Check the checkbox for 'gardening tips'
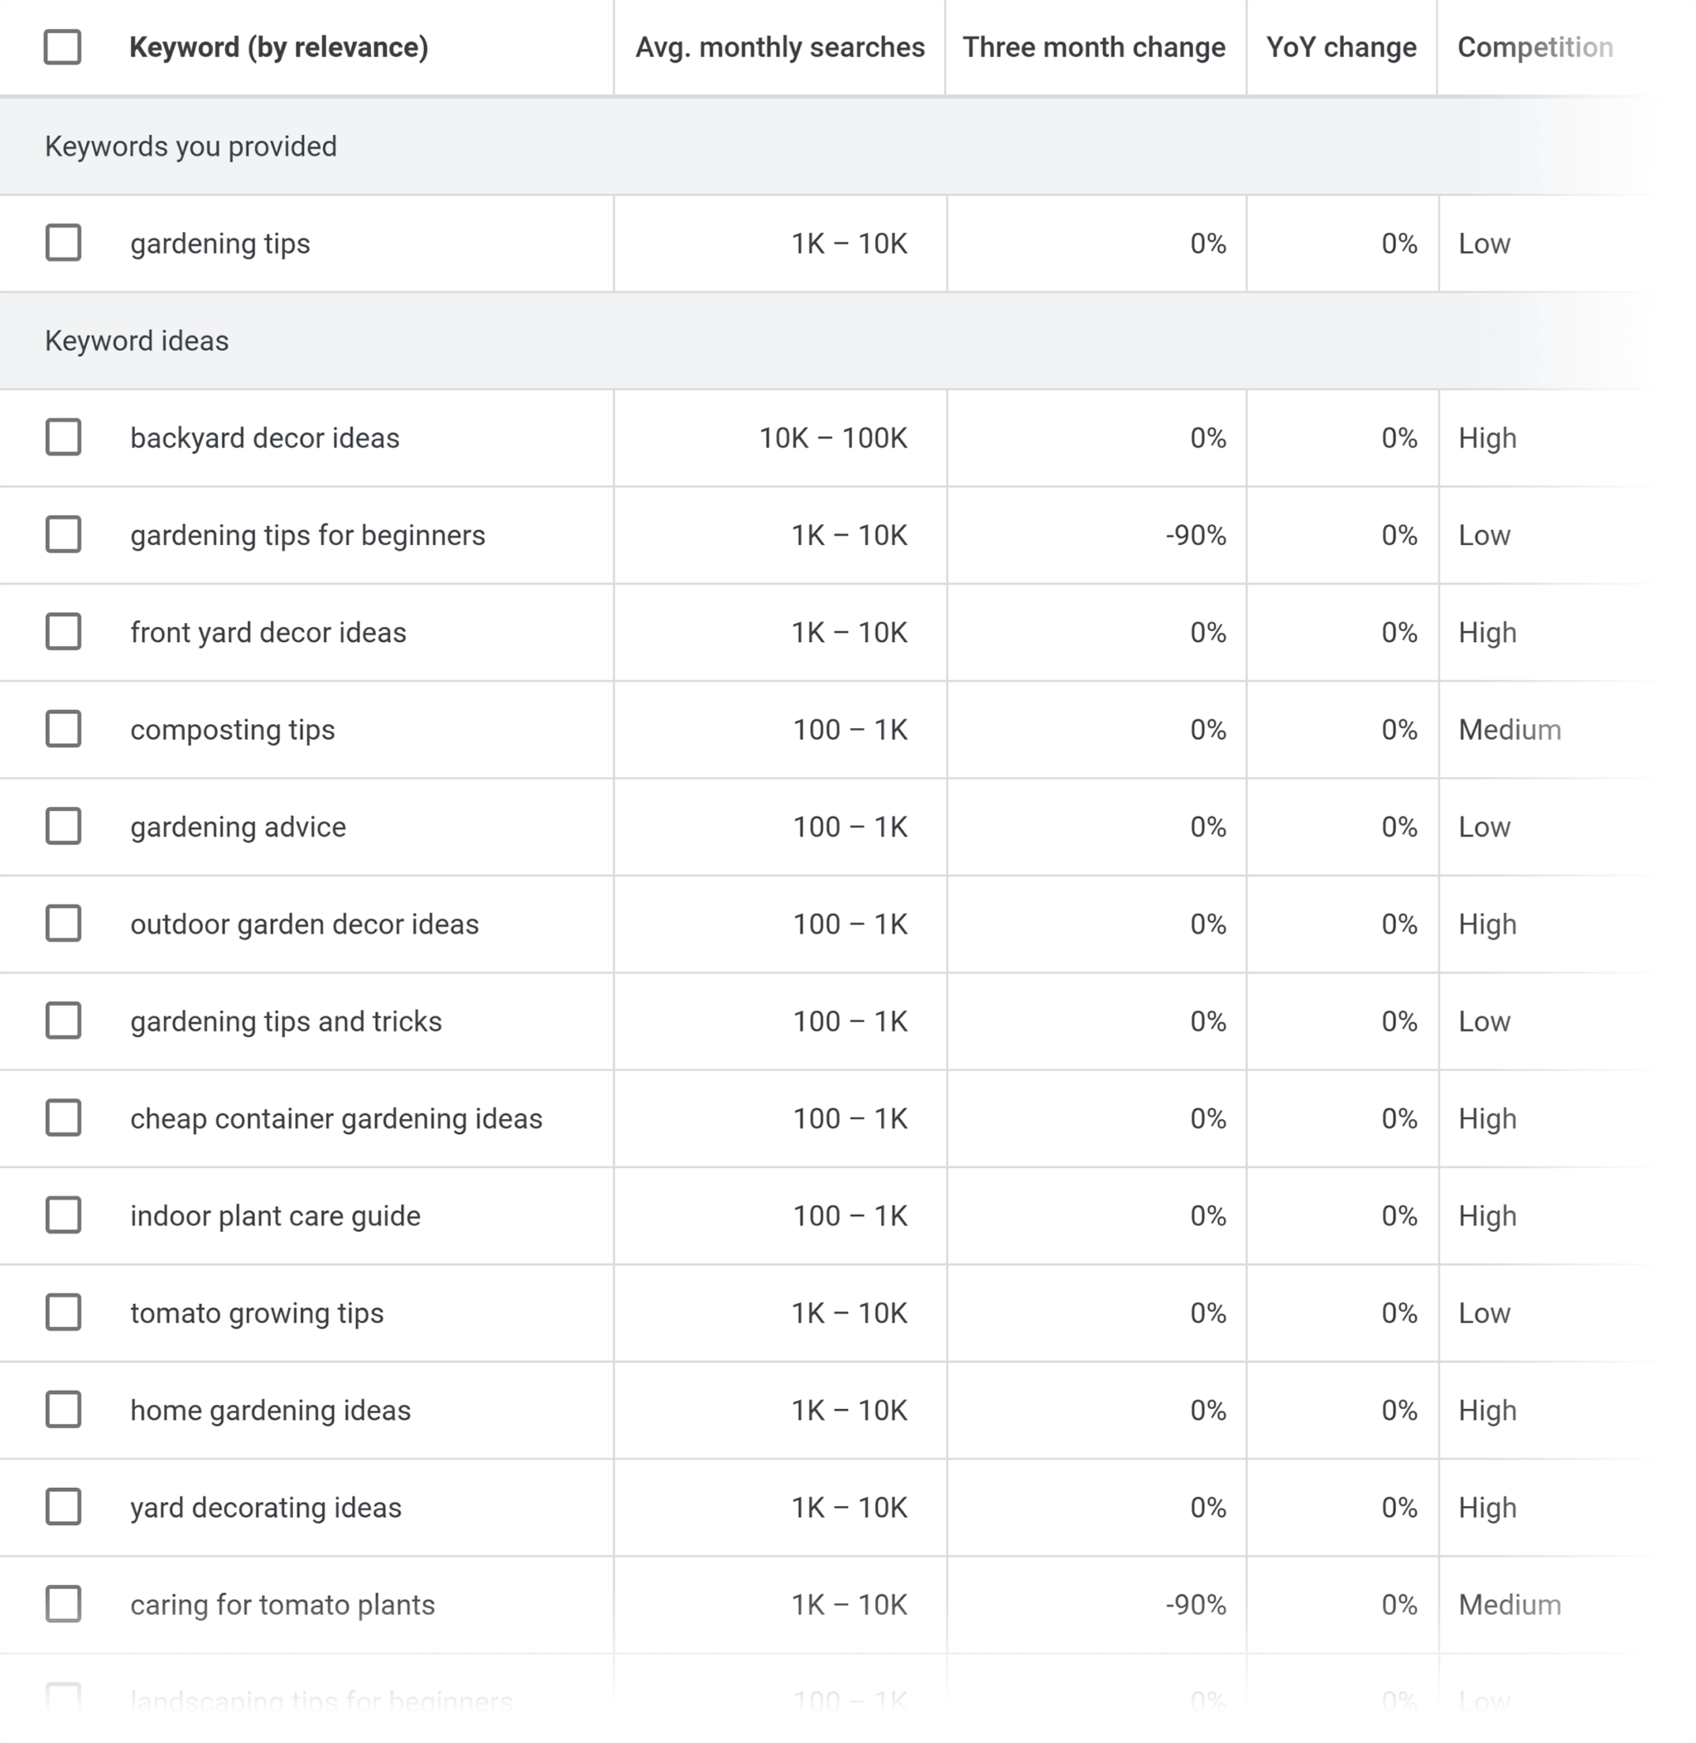1696x1743 pixels. [x=62, y=241]
